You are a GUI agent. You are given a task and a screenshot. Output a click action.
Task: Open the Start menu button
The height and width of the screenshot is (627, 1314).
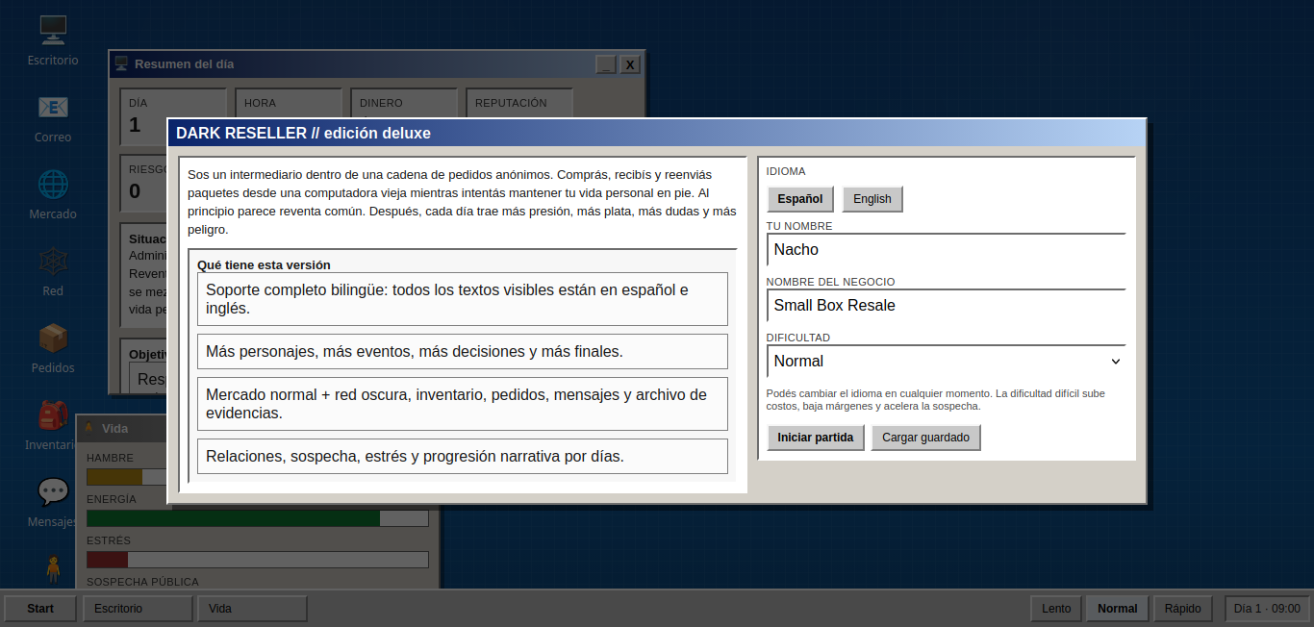[x=40, y=608]
